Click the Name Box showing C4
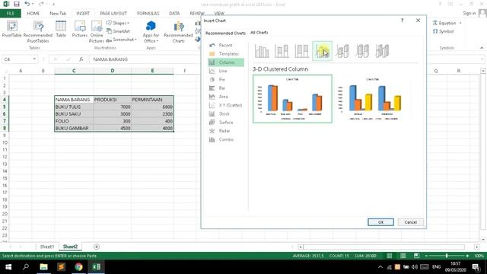The width and height of the screenshot is (487, 274). (17, 59)
